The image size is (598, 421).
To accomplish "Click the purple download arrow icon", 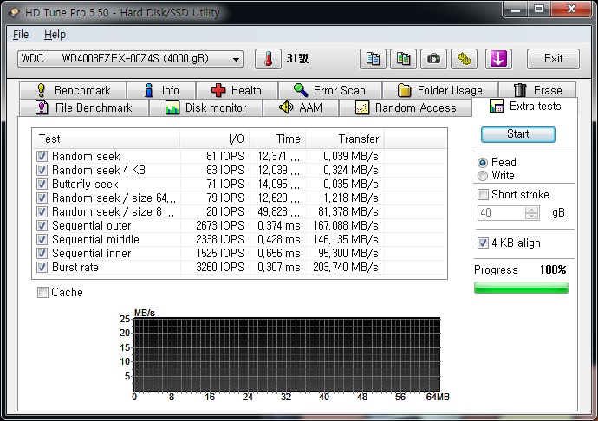I will click(x=498, y=59).
